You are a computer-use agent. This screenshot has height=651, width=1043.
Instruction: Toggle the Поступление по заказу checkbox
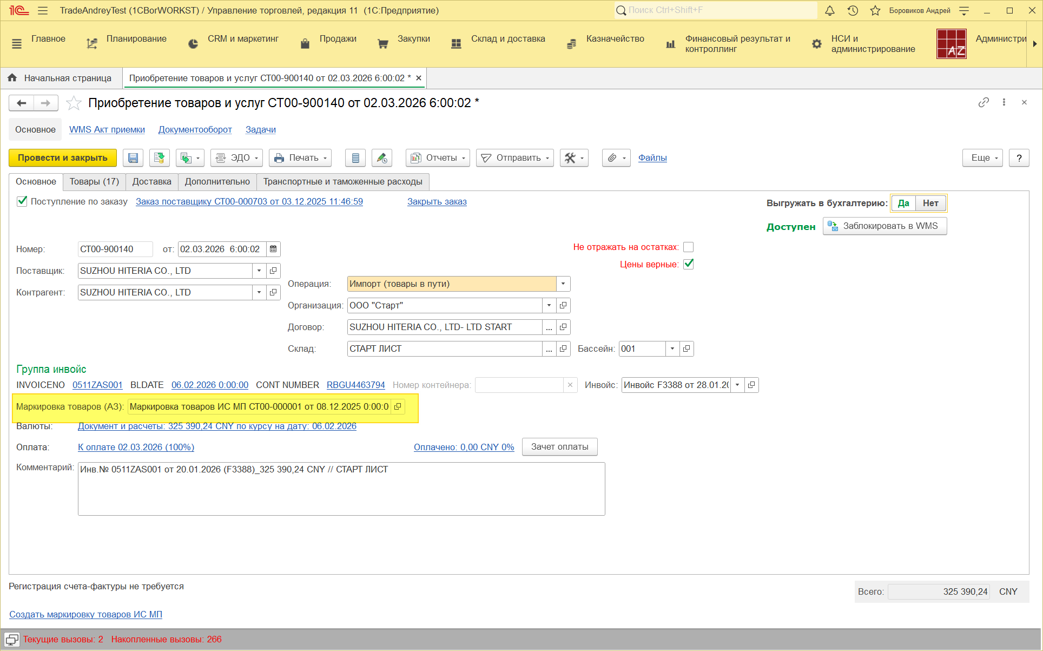(22, 201)
